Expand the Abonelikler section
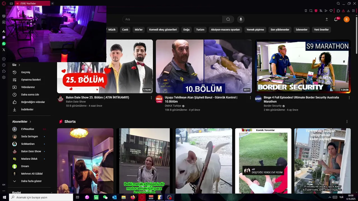 pyautogui.click(x=22, y=122)
